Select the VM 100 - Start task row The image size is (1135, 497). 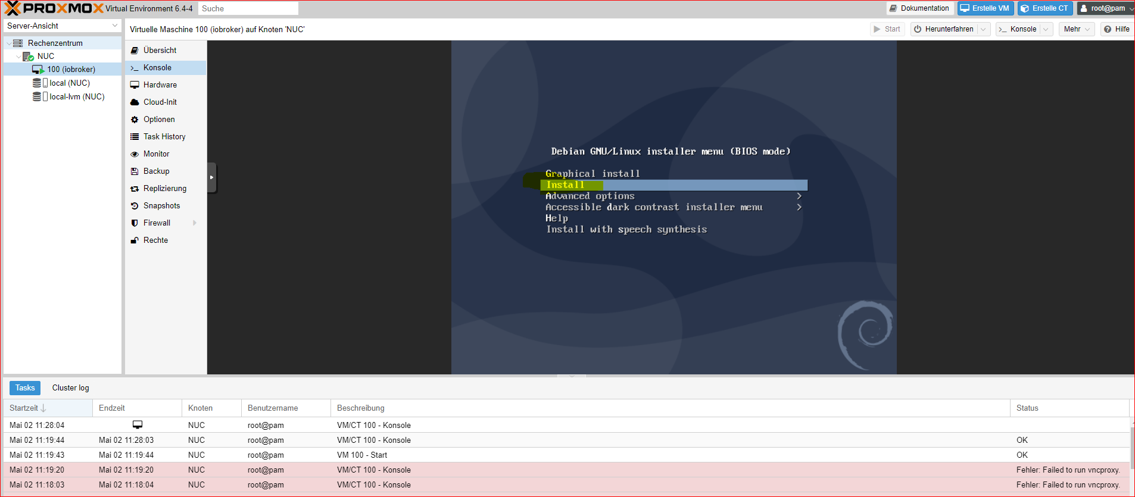566,455
